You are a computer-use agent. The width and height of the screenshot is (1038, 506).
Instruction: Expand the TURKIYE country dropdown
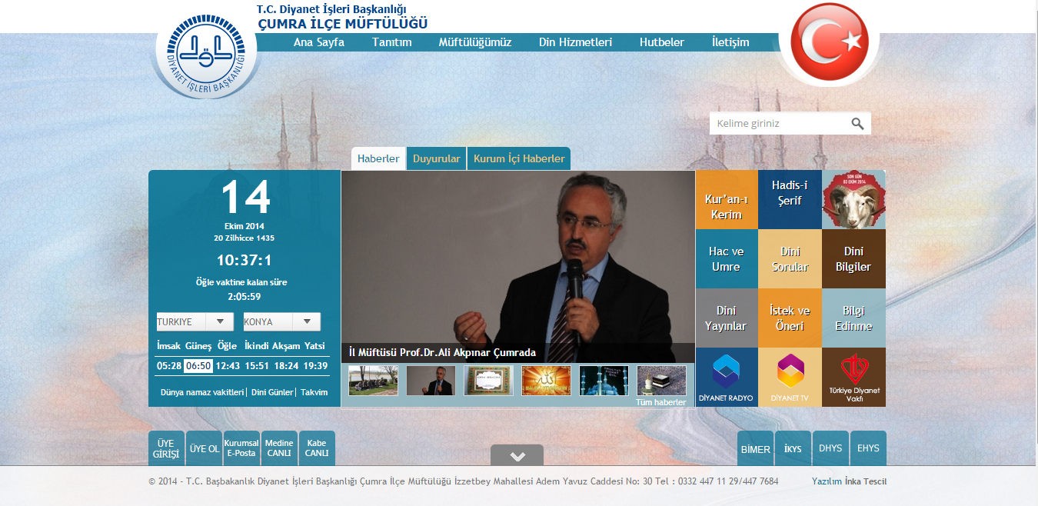coord(220,321)
